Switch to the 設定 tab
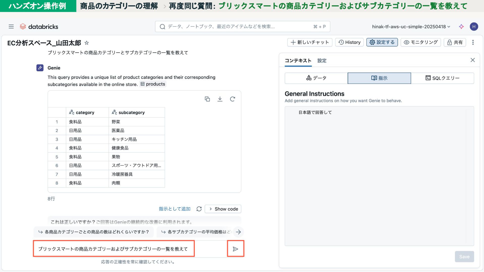 point(322,61)
